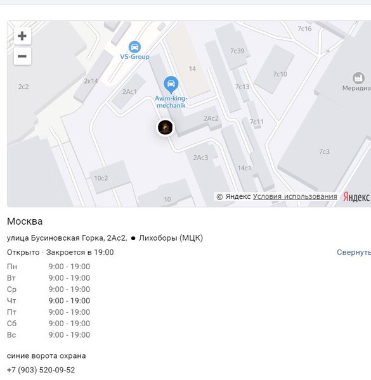Open Условия использования link

295,196
